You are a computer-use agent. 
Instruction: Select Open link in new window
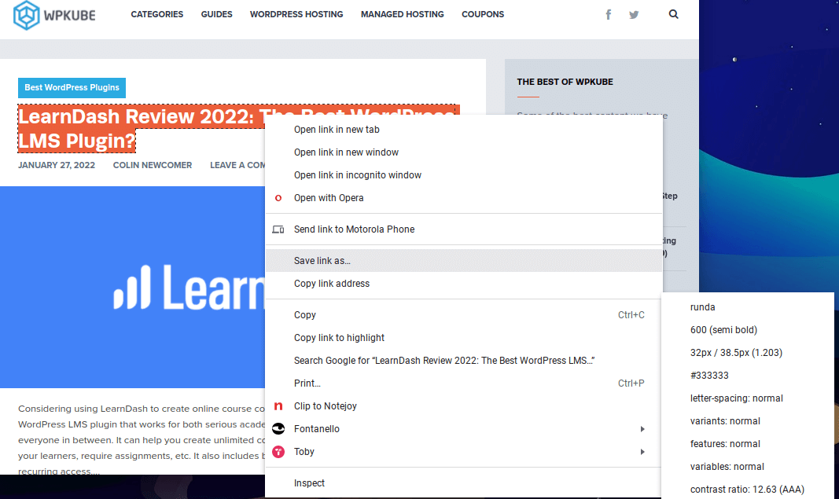pyautogui.click(x=463, y=152)
